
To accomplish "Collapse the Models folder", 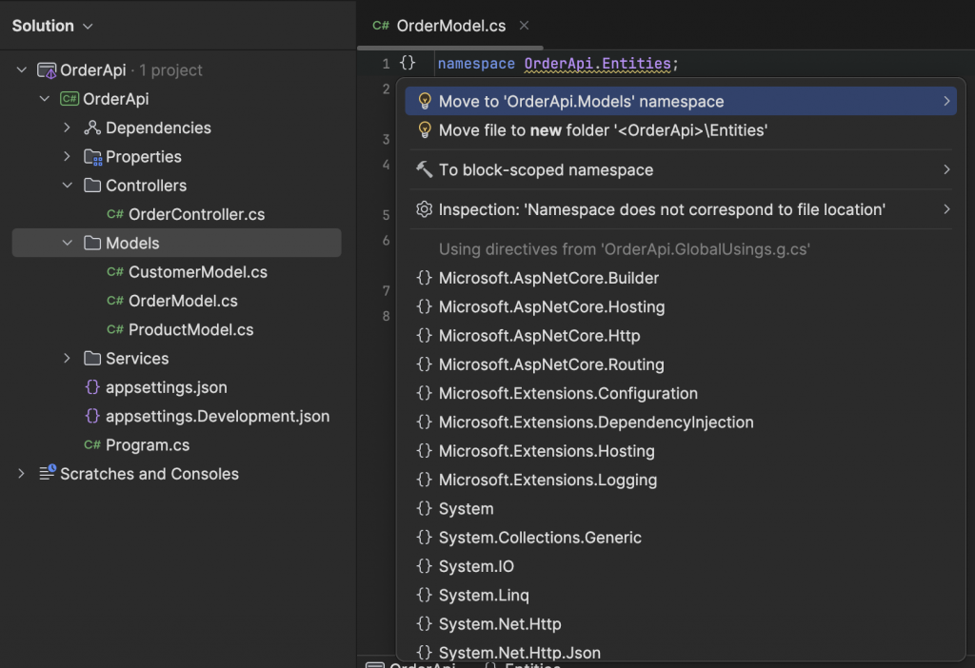I will click(x=67, y=244).
